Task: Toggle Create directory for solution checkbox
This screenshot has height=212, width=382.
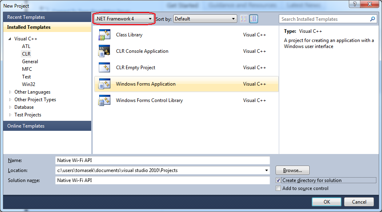Action: pyautogui.click(x=278, y=180)
